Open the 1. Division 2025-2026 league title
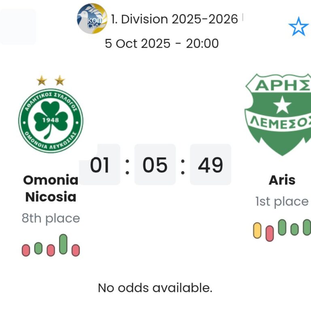Image resolution: width=311 pixels, height=309 pixels. tap(175, 19)
